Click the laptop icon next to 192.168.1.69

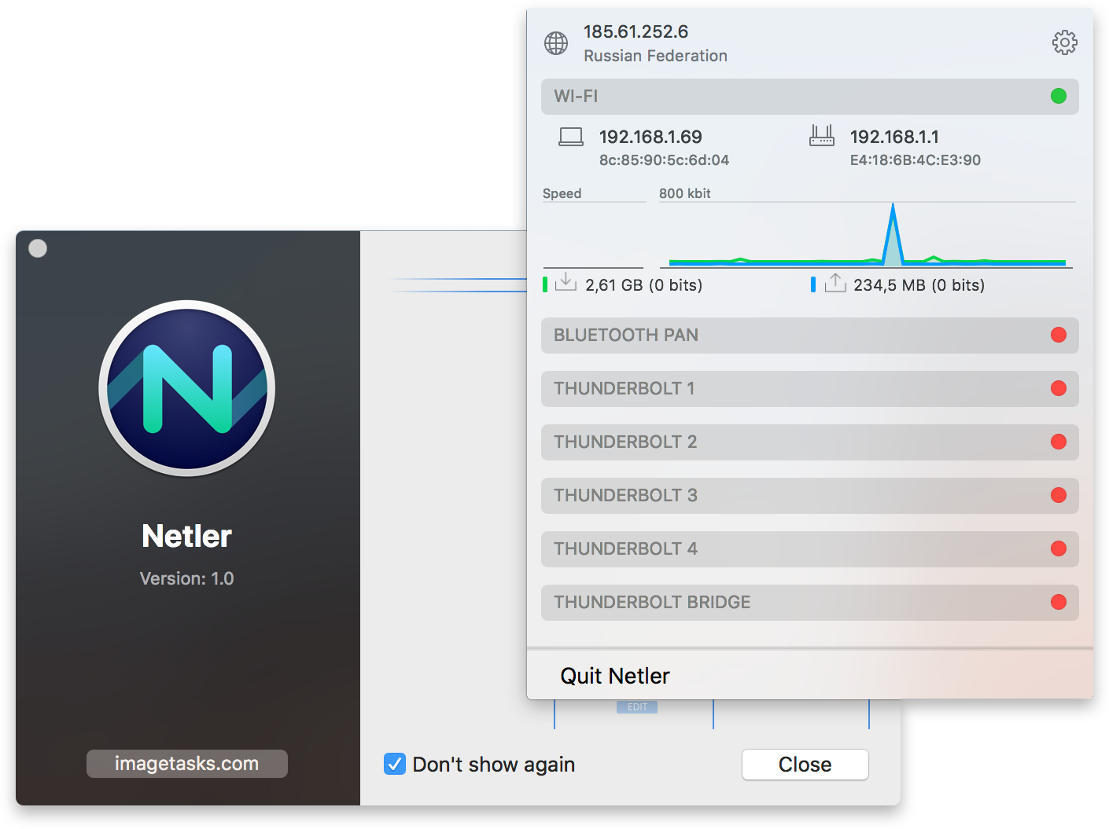pyautogui.click(x=570, y=138)
